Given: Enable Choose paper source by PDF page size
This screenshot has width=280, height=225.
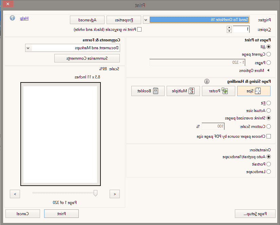Looking at the screenshot, I should tap(268, 136).
